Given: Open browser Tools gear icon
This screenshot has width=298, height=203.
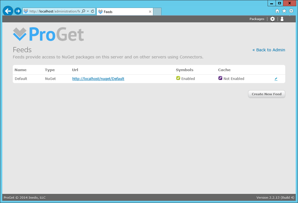Looking at the screenshot, I should point(291,11).
